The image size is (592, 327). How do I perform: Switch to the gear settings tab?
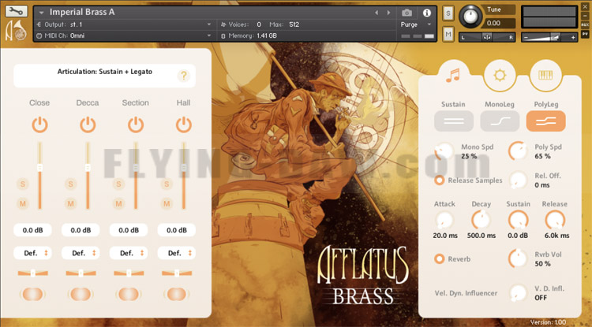[500, 76]
